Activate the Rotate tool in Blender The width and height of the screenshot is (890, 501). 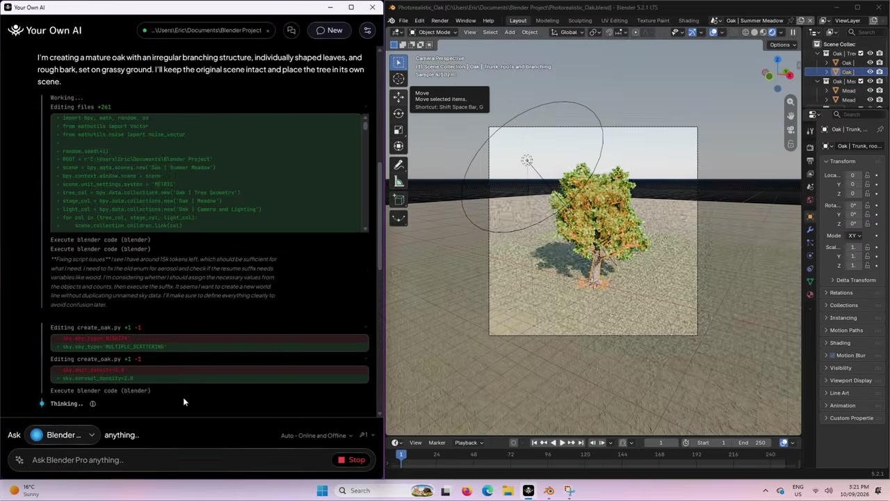(398, 113)
